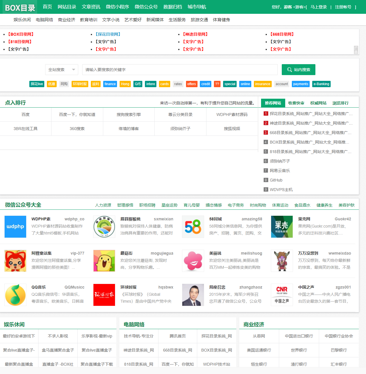Open the QQ音乐 music note icon
This screenshot has width=366, height=374.
coord(16,295)
